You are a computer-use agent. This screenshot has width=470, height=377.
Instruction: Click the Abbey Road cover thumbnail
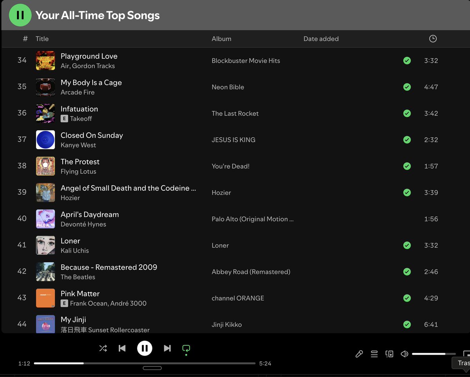click(x=45, y=271)
